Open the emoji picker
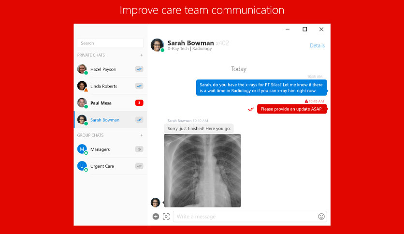The height and width of the screenshot is (234, 404). [x=321, y=217]
